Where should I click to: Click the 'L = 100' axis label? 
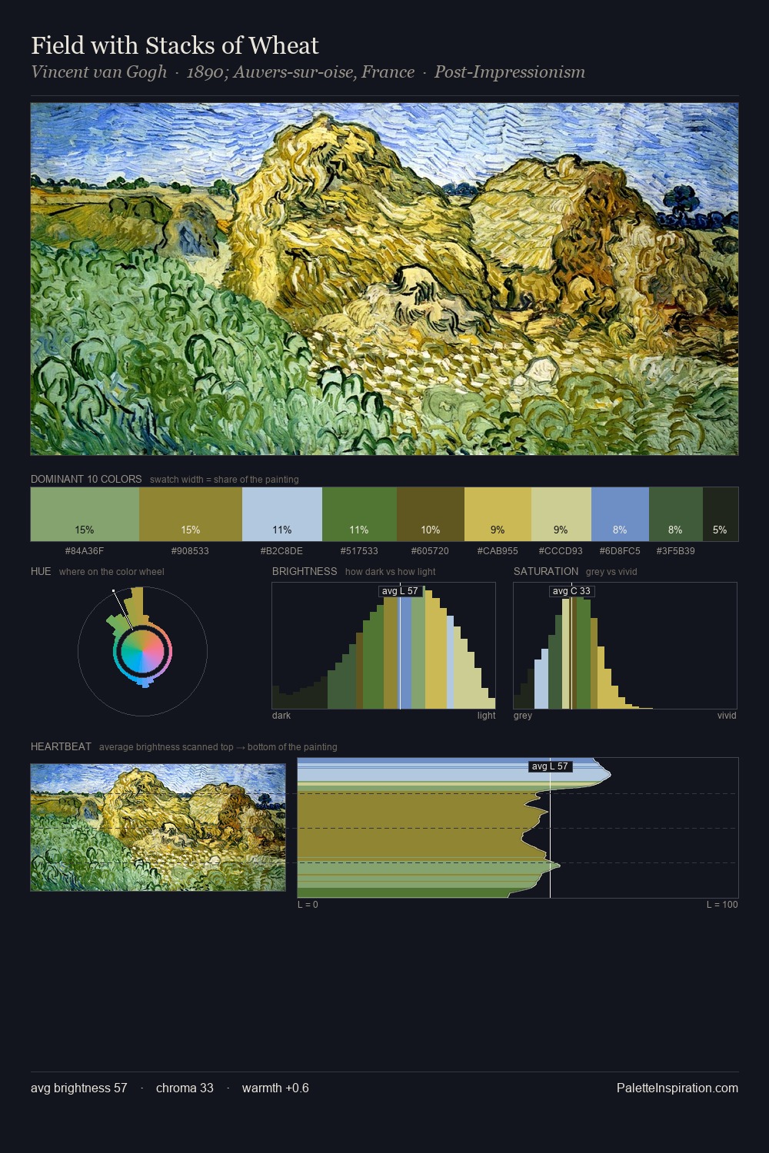coord(722,905)
